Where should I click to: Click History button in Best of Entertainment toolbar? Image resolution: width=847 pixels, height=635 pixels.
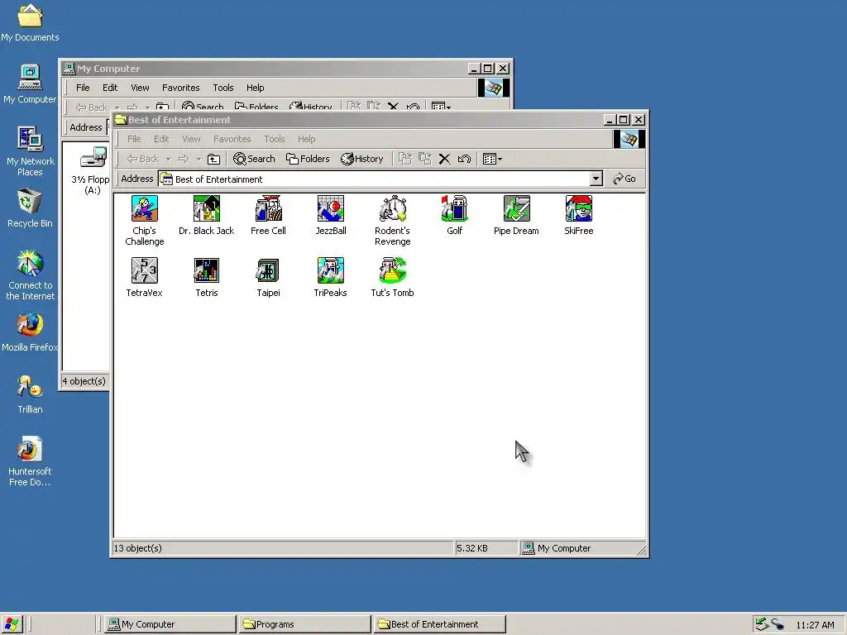[x=362, y=159]
